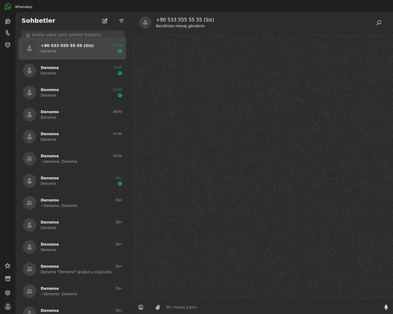
Task: Click the avatar of the 07:49 chat
Action: [x=29, y=137]
